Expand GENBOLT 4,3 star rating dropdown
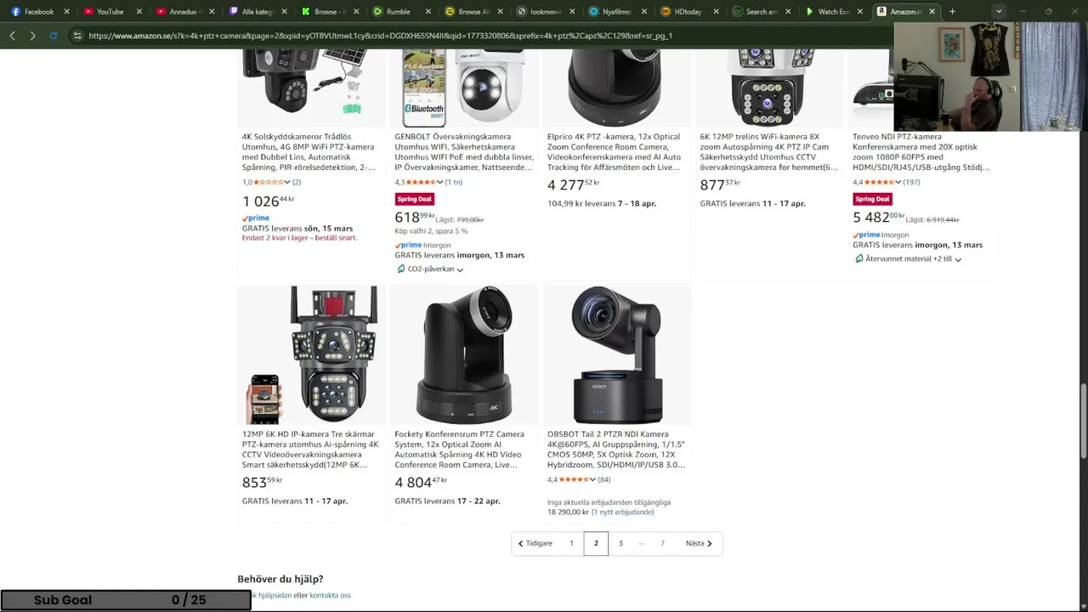This screenshot has width=1088, height=612. pyautogui.click(x=439, y=183)
